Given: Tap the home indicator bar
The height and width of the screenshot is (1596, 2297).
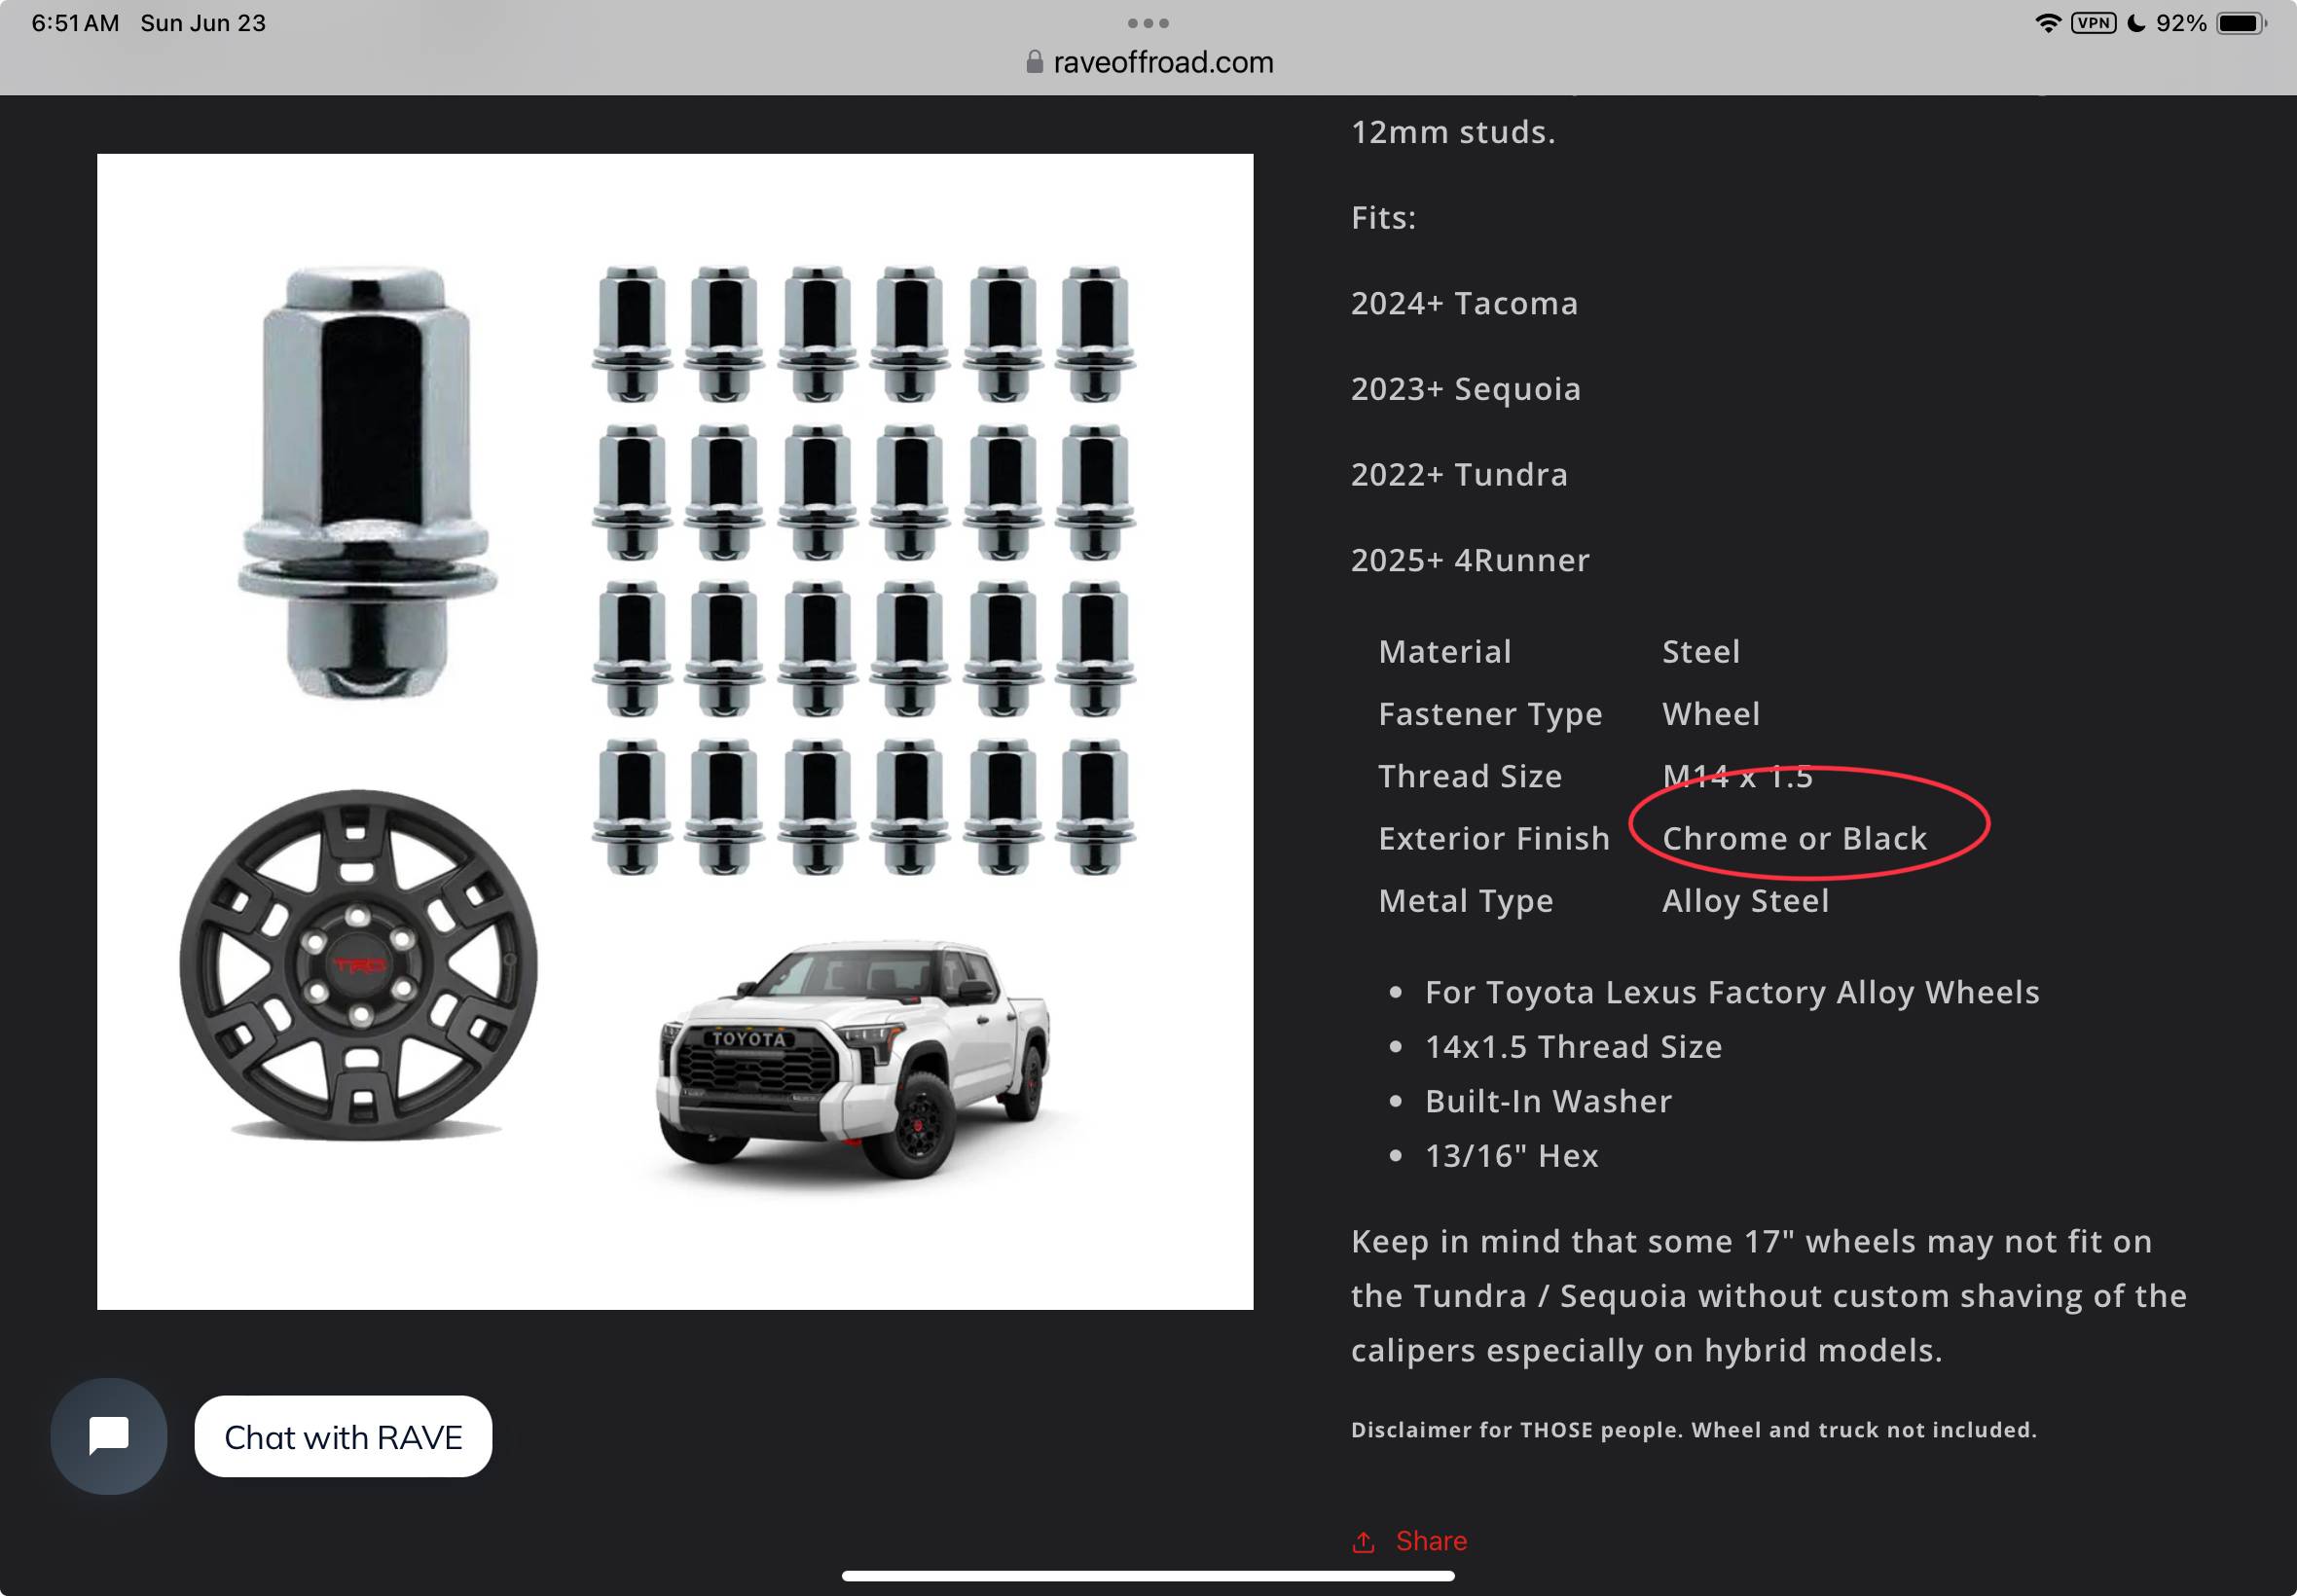Looking at the screenshot, I should 1148,1575.
